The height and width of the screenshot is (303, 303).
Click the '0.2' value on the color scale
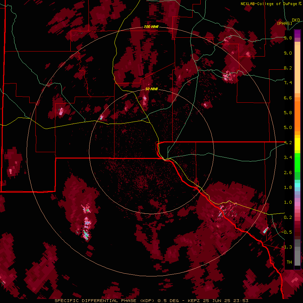point(288,217)
